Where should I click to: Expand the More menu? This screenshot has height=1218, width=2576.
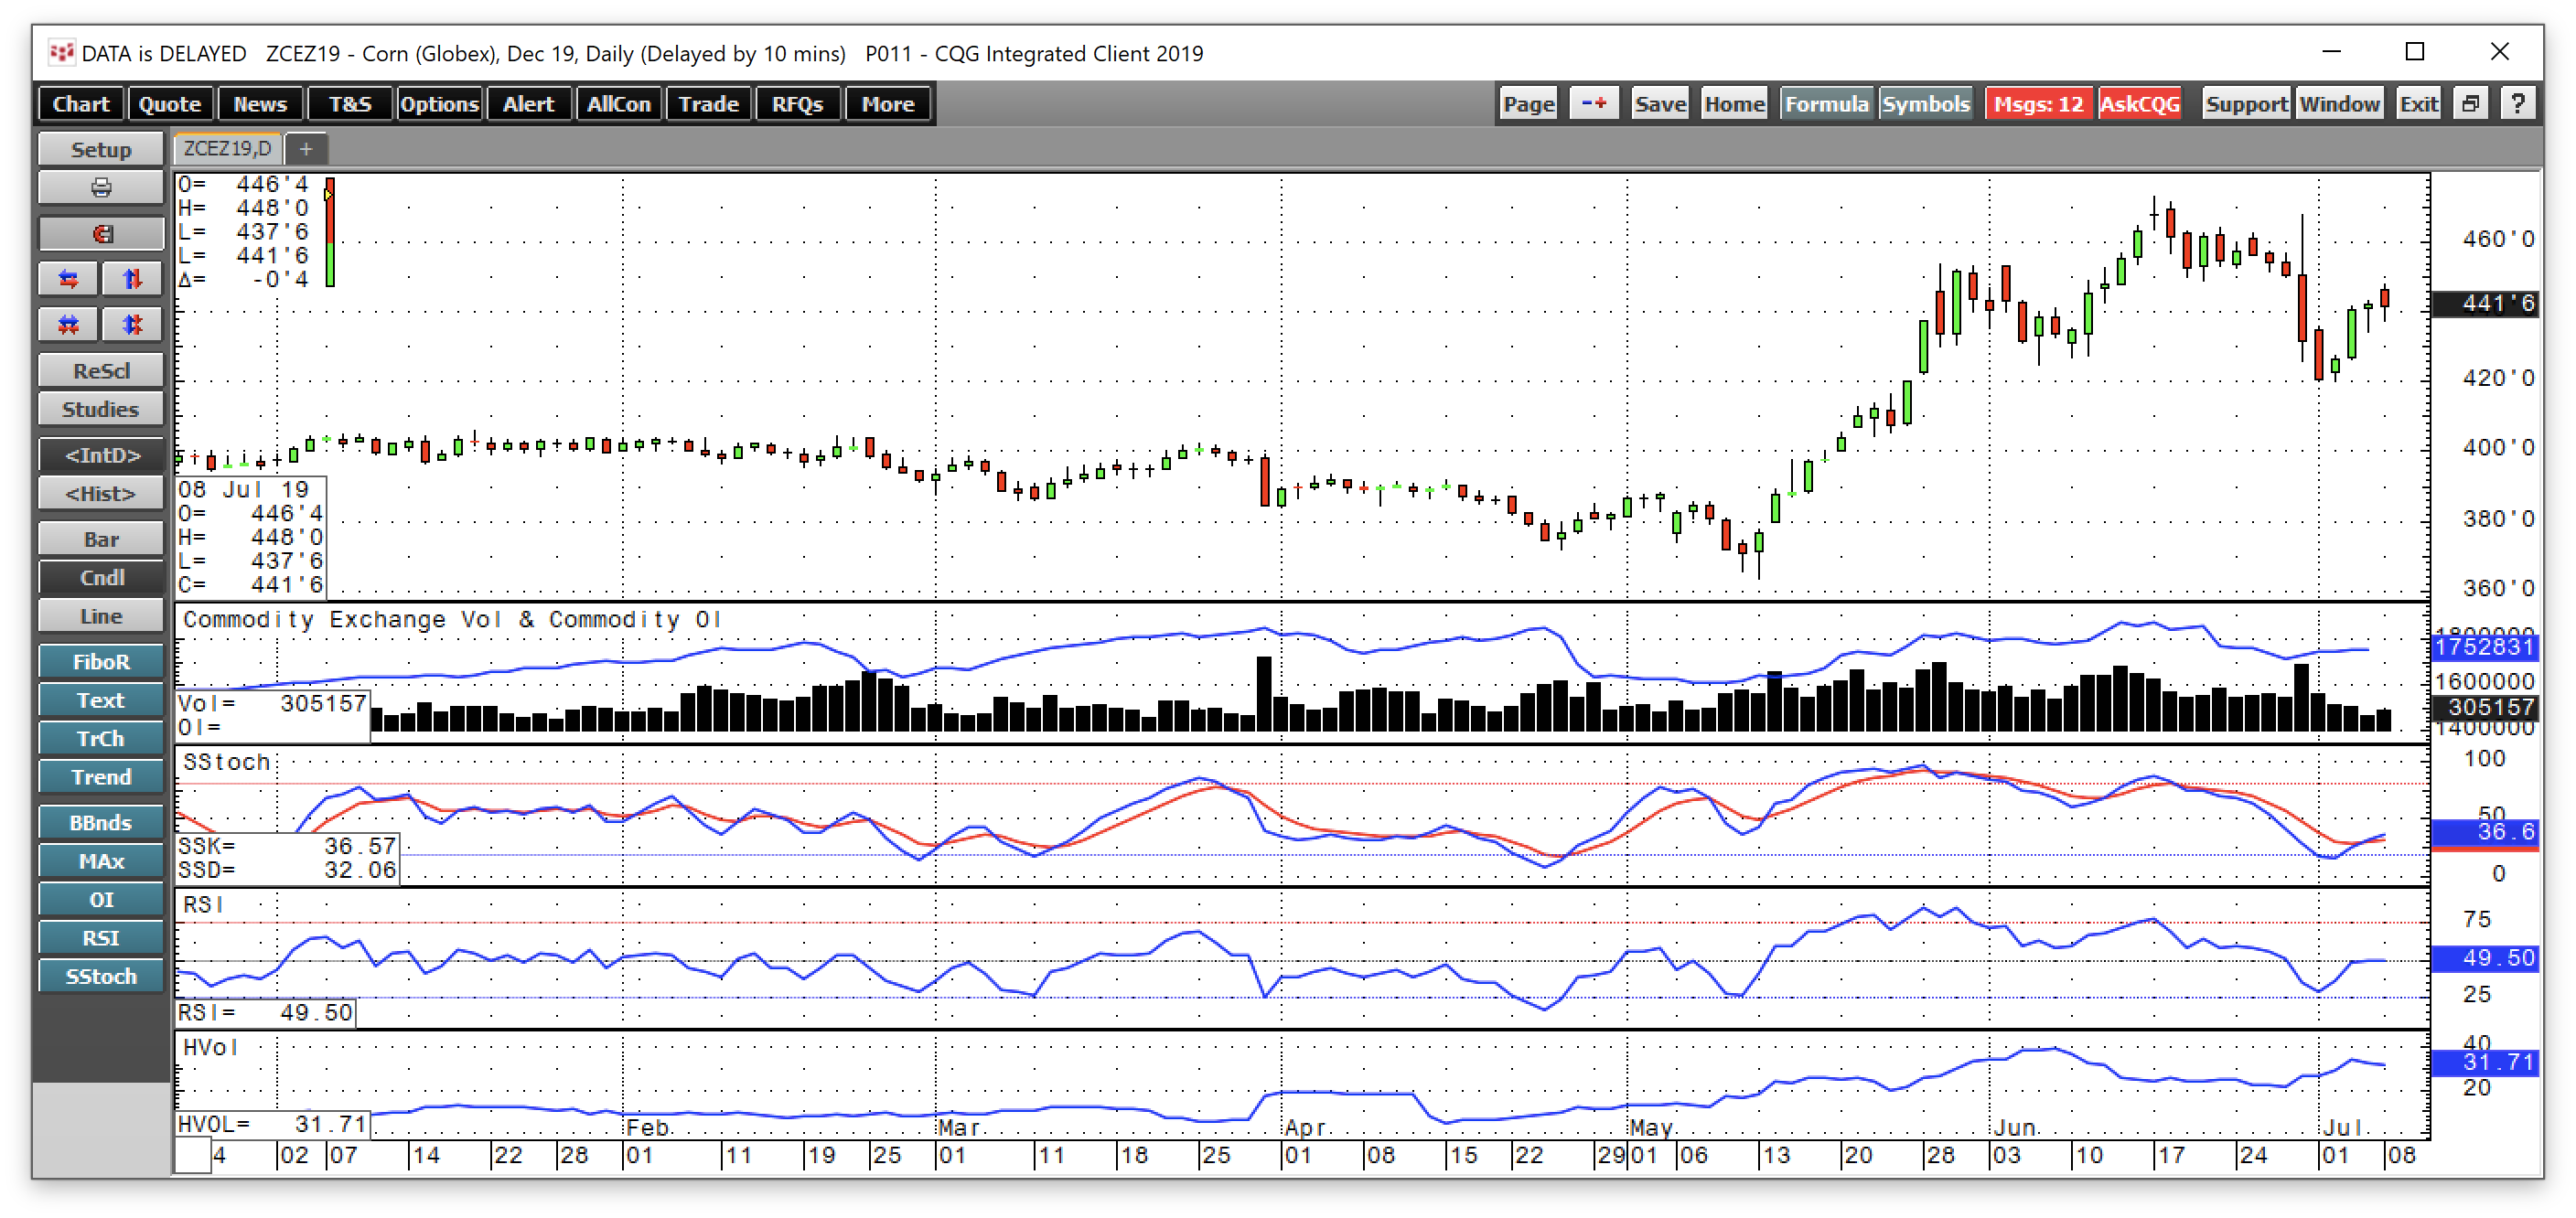tap(888, 104)
